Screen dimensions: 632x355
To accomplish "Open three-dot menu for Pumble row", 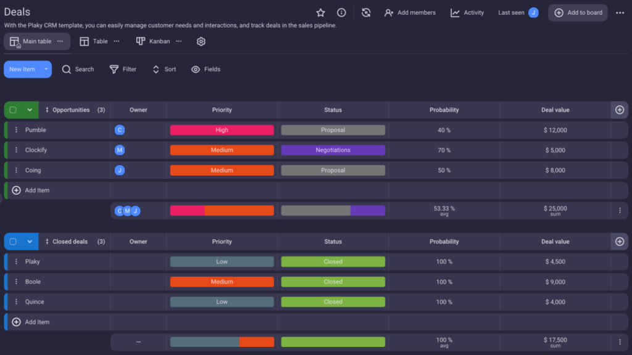I will coord(17,130).
